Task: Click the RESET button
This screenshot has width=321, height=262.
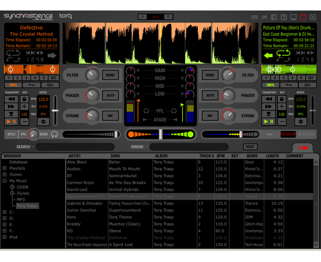Action: pyautogui.click(x=250, y=147)
